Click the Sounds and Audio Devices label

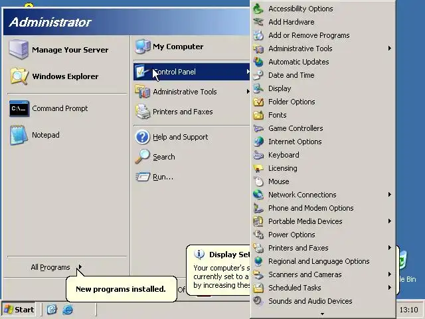[x=310, y=301]
